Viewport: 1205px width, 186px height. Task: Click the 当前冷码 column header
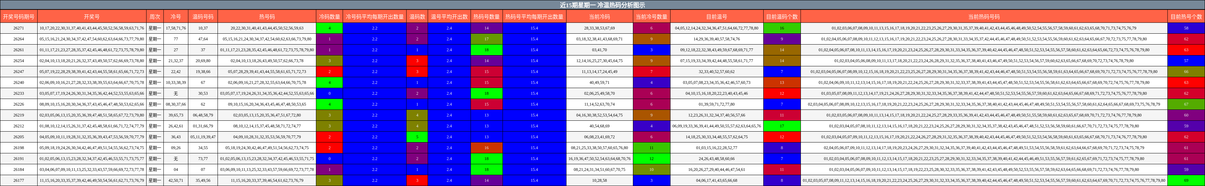[599, 17]
